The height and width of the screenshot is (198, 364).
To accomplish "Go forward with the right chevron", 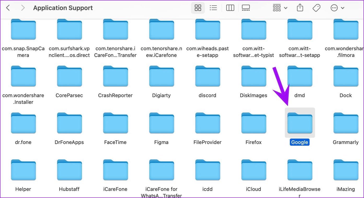I will click(23, 8).
